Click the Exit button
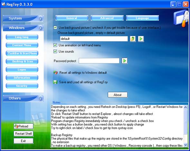This screenshot has height=151, width=190. (24, 141)
